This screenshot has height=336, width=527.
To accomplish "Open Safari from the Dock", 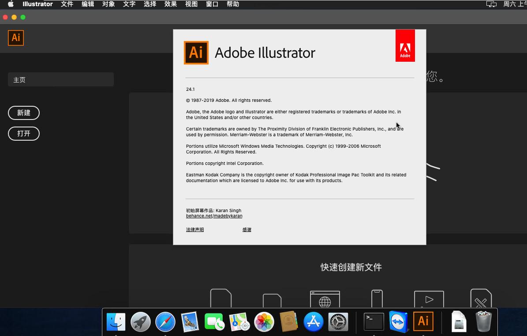I will pyautogui.click(x=165, y=322).
